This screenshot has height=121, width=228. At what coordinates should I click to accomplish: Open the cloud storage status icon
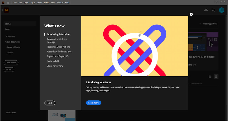[206, 10]
